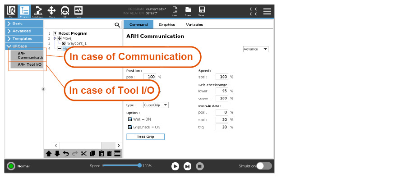Click the green Normal status indicator

[11, 166]
